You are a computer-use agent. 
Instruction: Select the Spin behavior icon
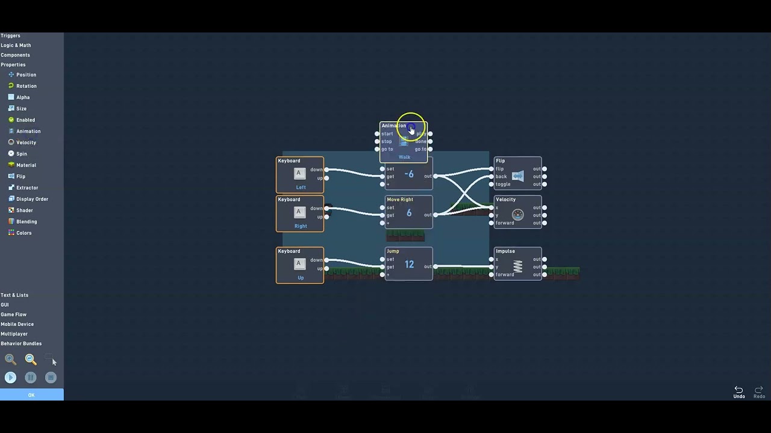11,153
